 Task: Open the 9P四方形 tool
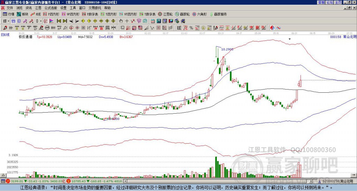(x=70, y=14)
